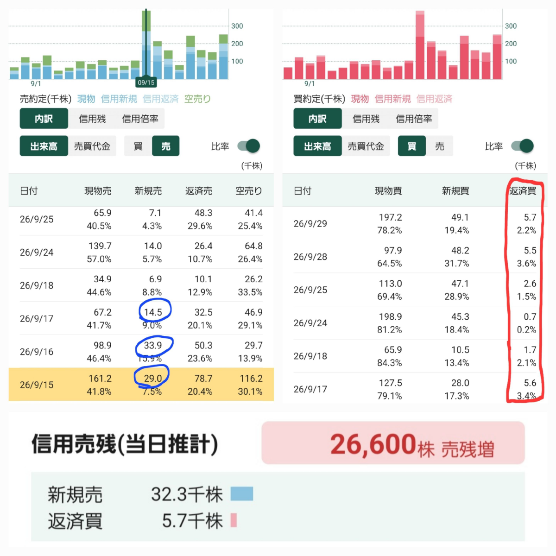
Task: Select the 内訳 tab in the 売約定 panel
Action: point(44,119)
